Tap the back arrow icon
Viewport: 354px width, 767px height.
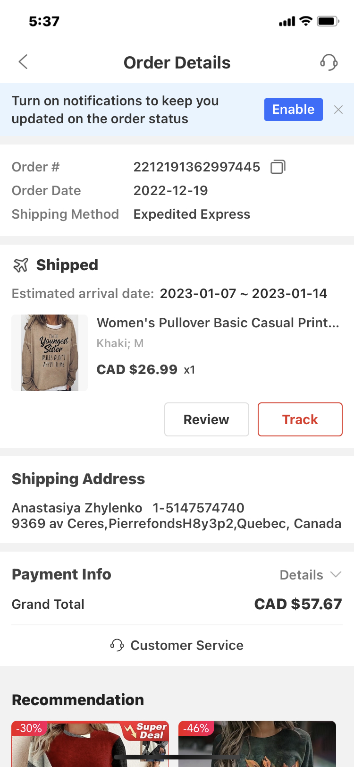[x=23, y=62]
